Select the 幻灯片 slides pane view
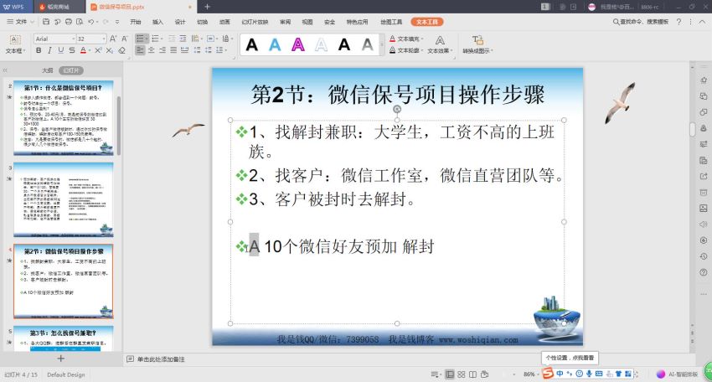This screenshot has width=712, height=382. (x=71, y=70)
